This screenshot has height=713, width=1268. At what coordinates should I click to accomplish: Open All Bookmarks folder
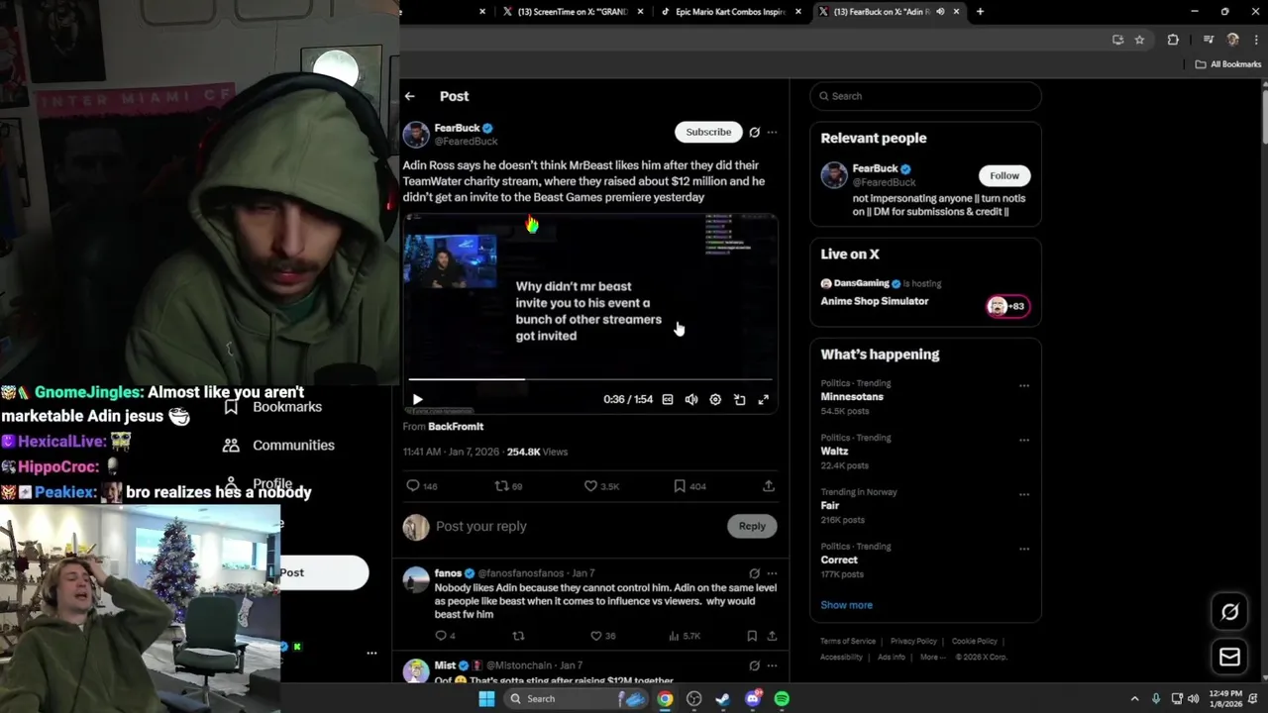coord(1228,64)
